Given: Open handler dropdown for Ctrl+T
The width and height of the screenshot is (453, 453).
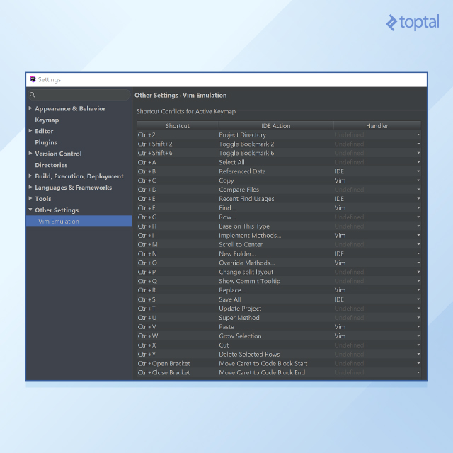Looking at the screenshot, I should 418,309.
